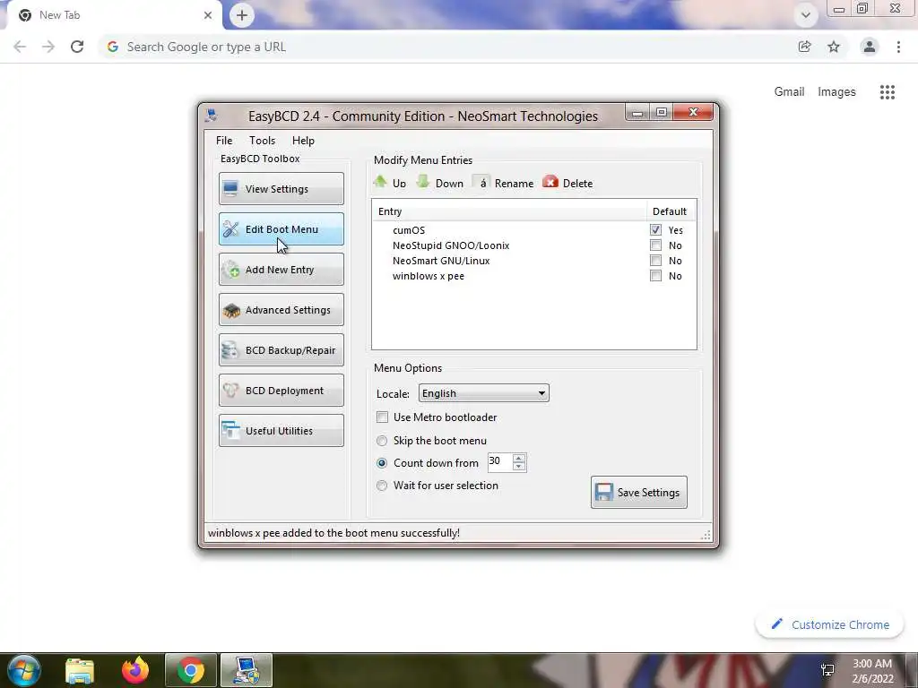Click the Down arrow toolbar icon
The width and height of the screenshot is (918, 688).
pos(423,182)
